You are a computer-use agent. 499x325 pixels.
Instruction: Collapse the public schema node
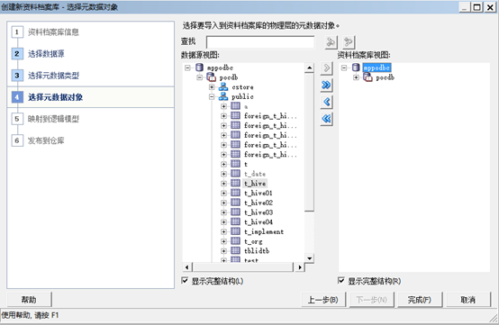(x=212, y=96)
